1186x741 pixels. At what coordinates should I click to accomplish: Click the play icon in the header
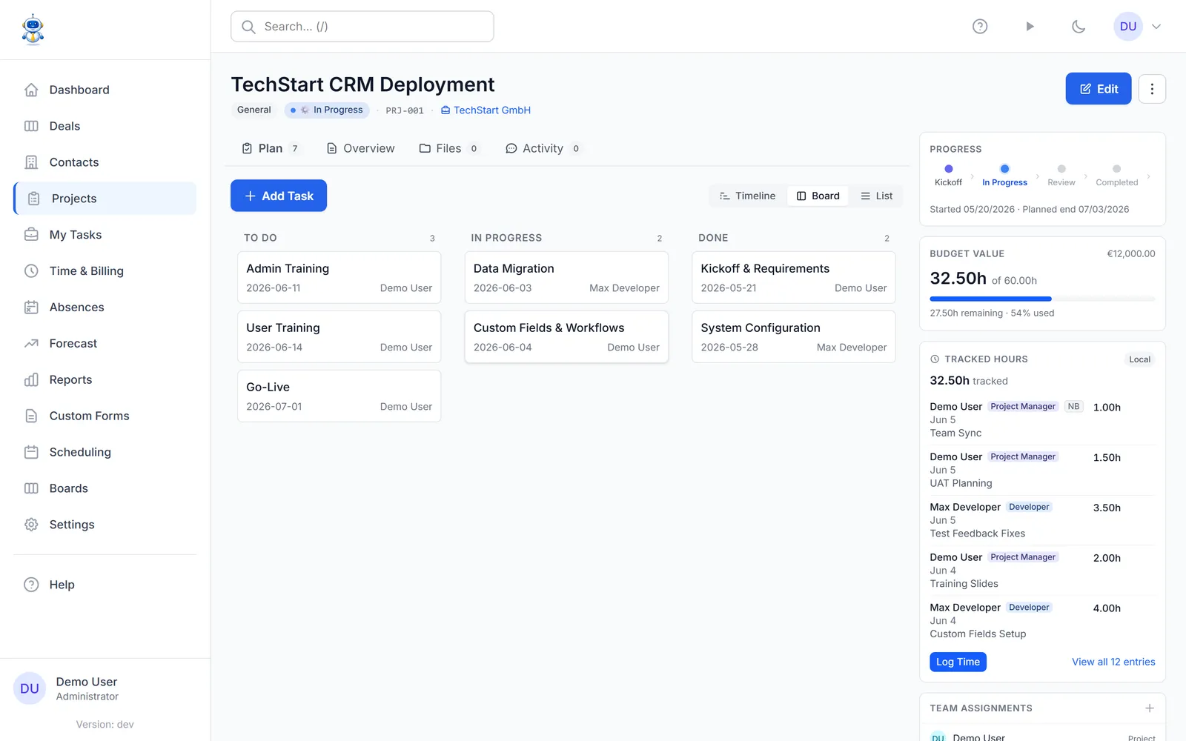pos(1030,27)
